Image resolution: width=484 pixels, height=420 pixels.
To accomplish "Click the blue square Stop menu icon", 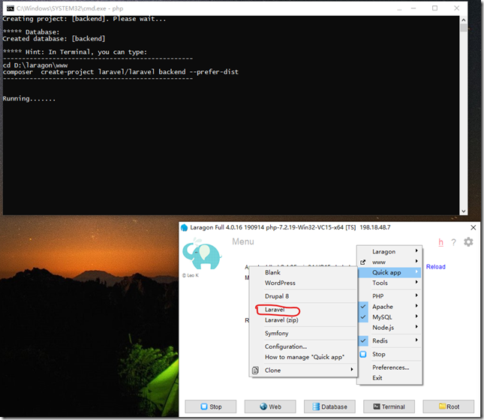I will coord(363,354).
